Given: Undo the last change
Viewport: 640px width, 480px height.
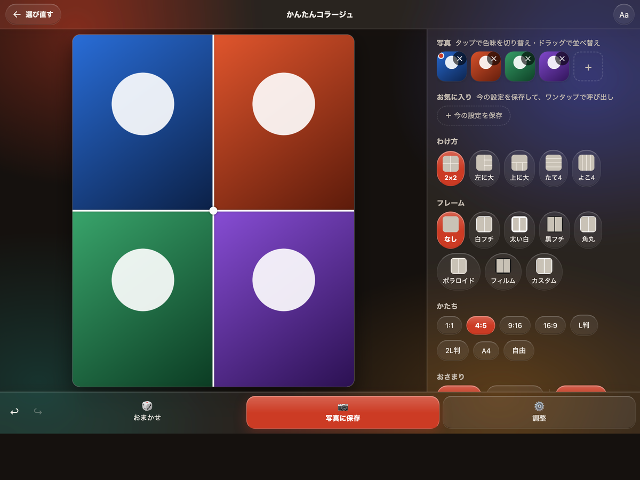Looking at the screenshot, I should 14,412.
